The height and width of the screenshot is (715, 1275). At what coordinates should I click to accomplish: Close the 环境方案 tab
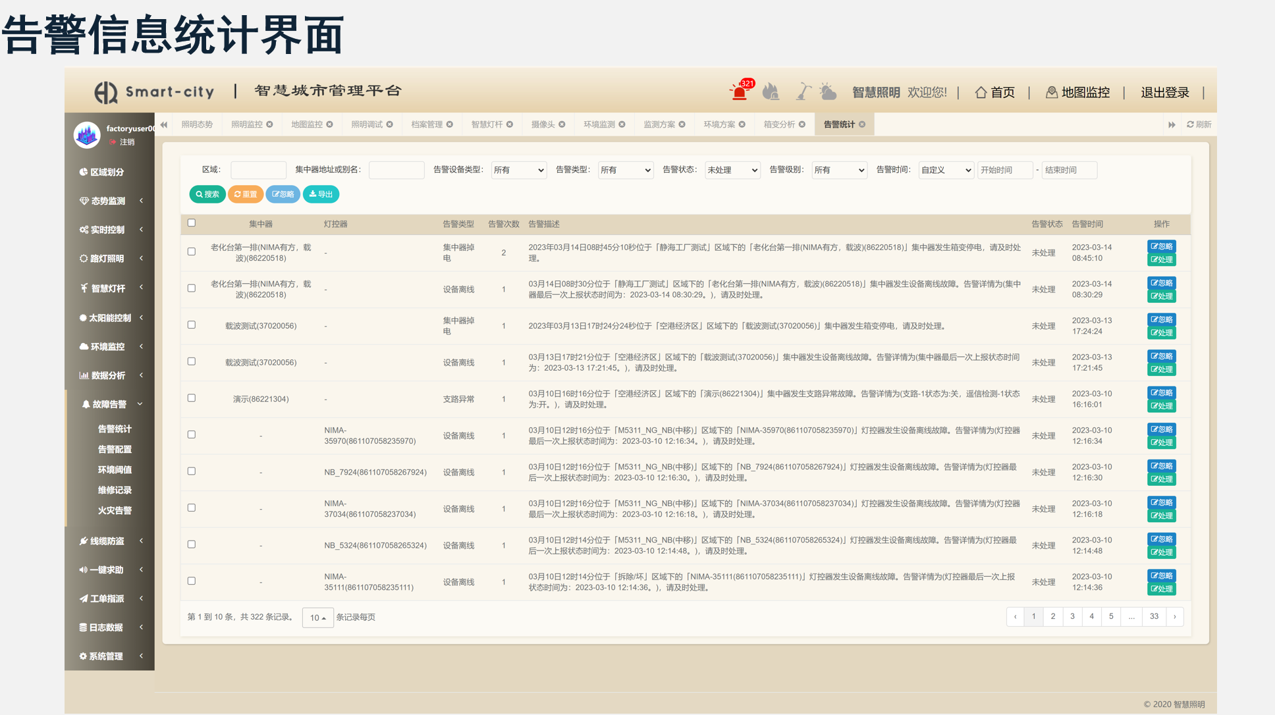(x=742, y=124)
